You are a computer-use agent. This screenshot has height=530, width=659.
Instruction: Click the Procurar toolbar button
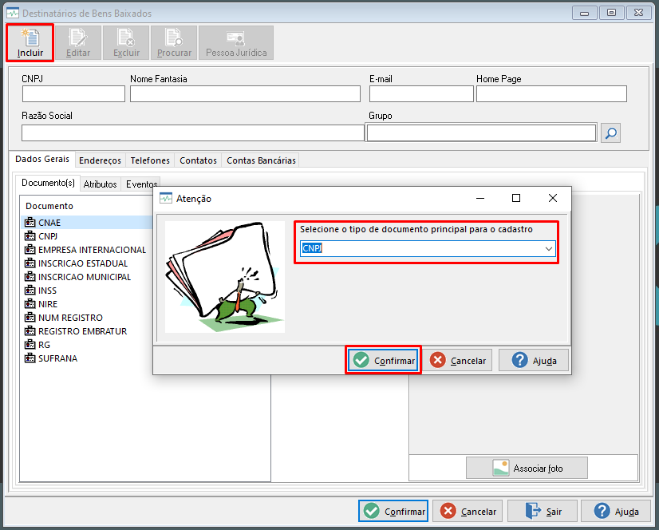174,43
